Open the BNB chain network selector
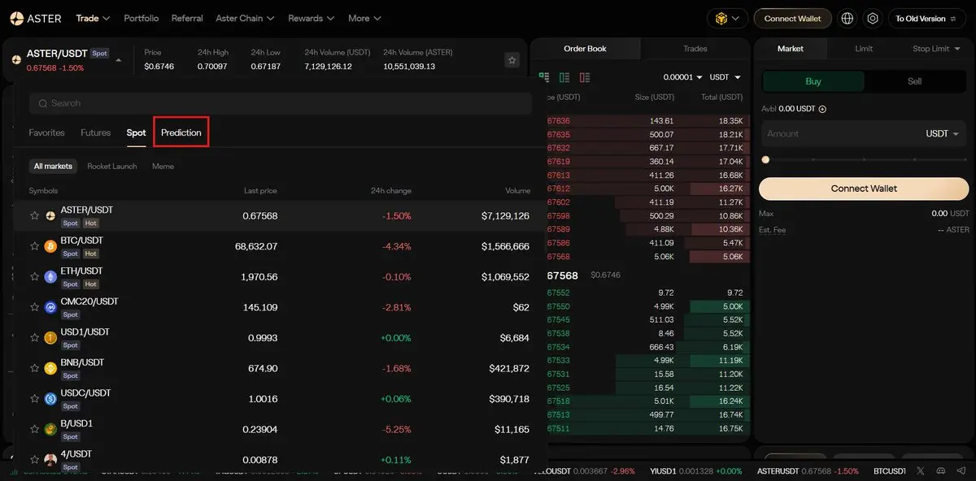Image resolution: width=976 pixels, height=481 pixels. click(727, 18)
